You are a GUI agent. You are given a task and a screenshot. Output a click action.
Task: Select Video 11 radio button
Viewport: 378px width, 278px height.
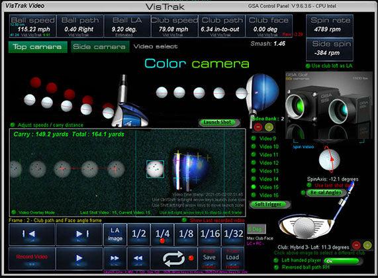pyautogui.click(x=254, y=154)
